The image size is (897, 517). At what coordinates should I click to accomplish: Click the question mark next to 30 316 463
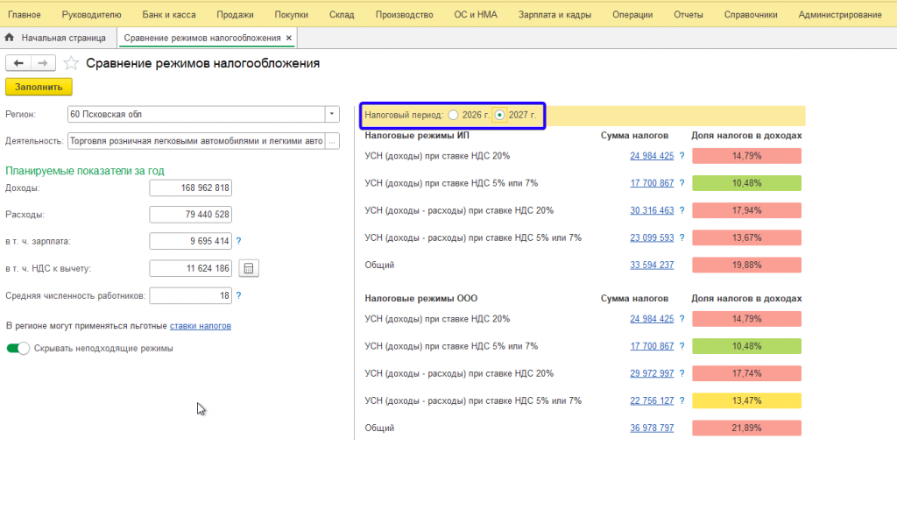tap(682, 210)
